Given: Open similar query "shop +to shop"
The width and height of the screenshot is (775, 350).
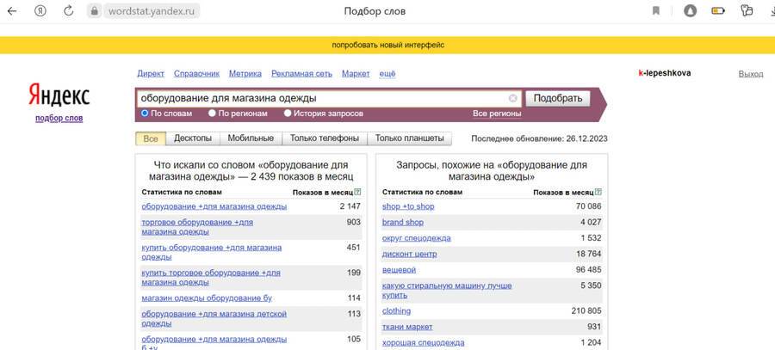Looking at the screenshot, I should coord(408,206).
